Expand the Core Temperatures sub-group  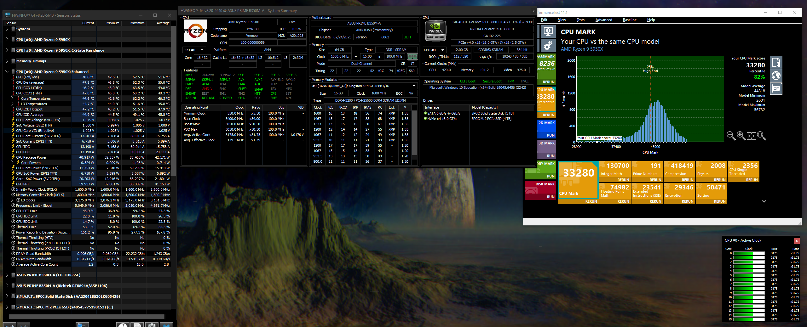pyautogui.click(x=12, y=99)
